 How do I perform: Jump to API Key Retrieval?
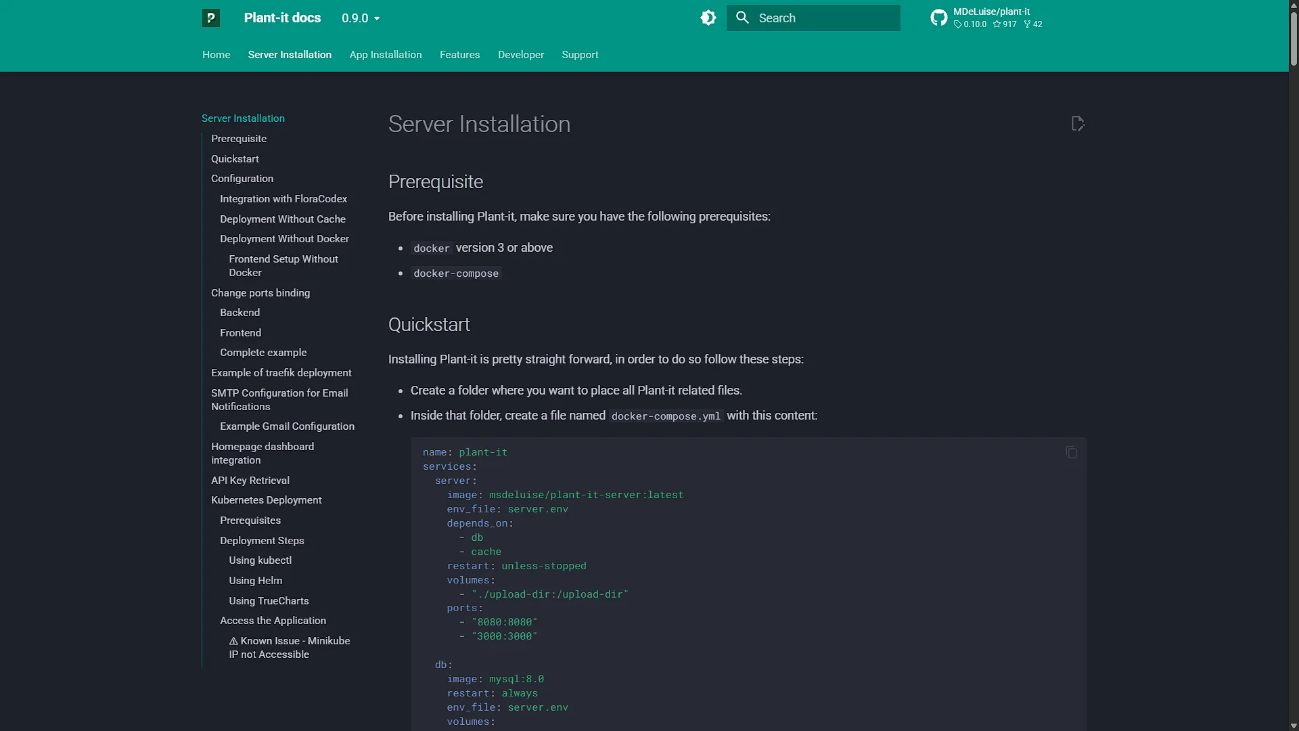click(x=250, y=481)
